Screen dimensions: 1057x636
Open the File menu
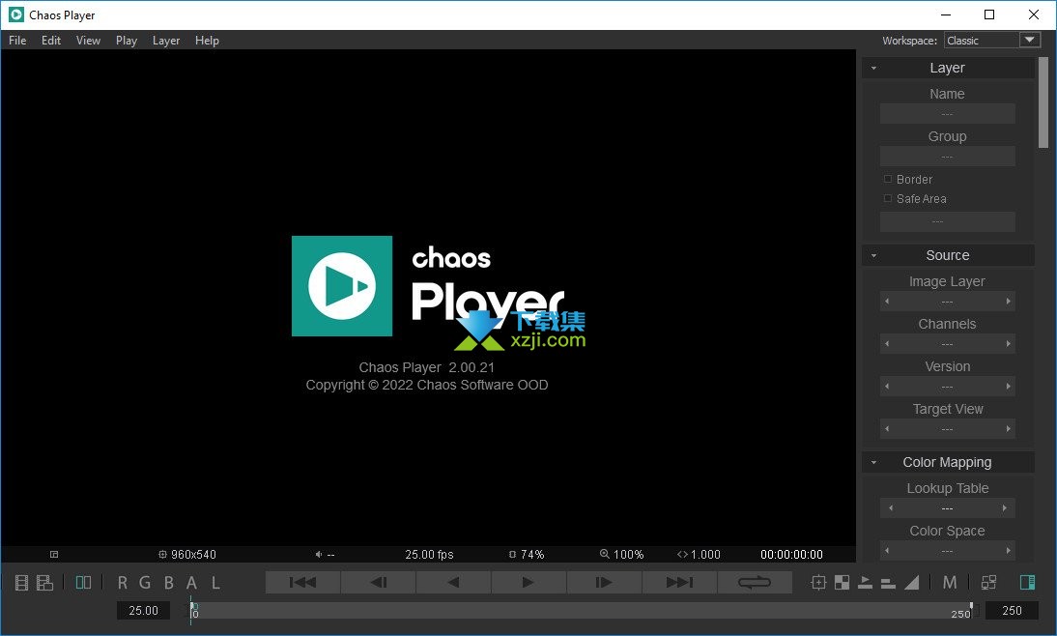(x=17, y=41)
